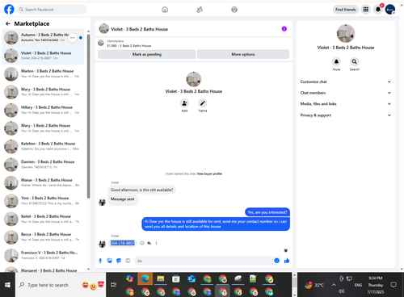Open Windows Start menu
Screen dimensions: 404x297
click(x=7, y=285)
